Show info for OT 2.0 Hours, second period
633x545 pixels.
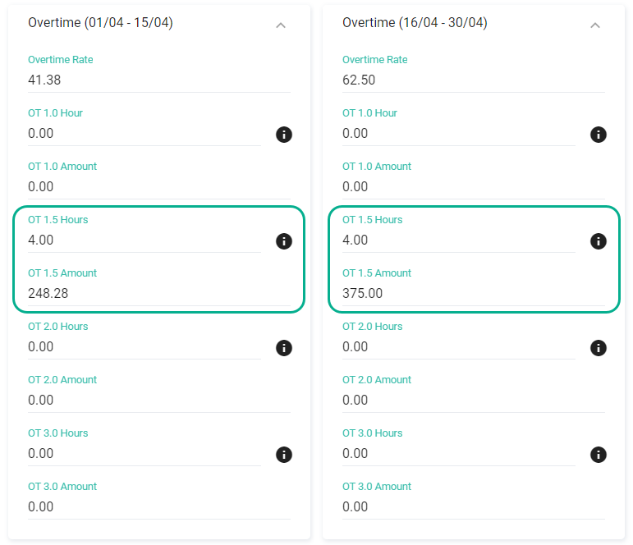coord(599,347)
